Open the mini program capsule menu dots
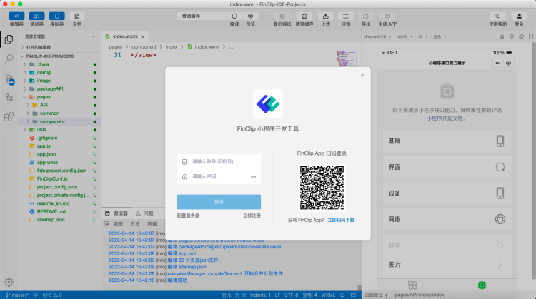 pyautogui.click(x=497, y=63)
